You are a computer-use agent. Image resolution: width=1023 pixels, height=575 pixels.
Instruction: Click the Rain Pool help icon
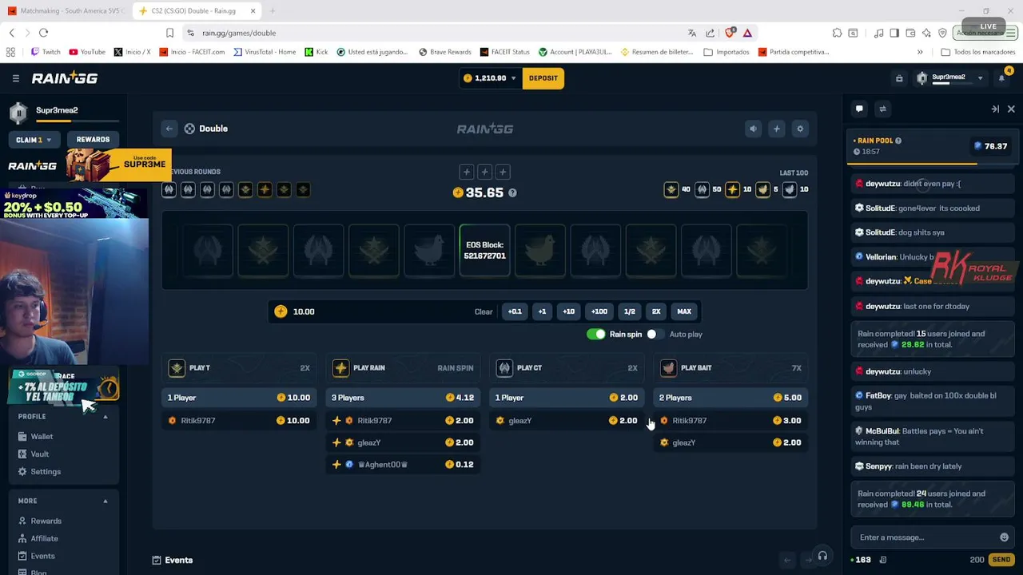(898, 141)
